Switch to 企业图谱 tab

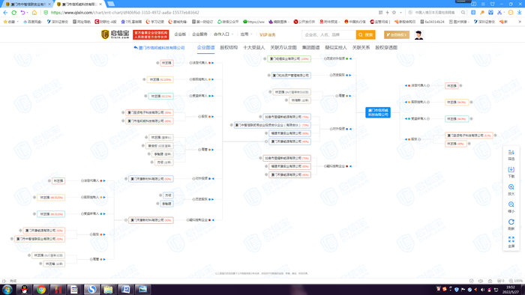(x=205, y=48)
